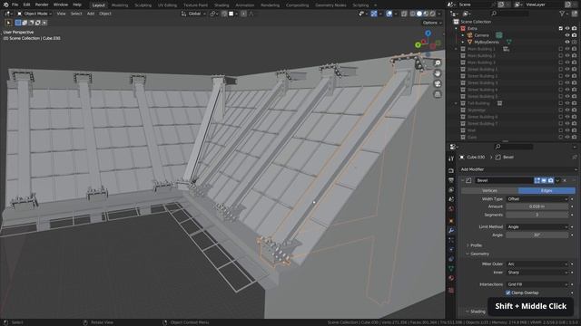This screenshot has height=326, width=581.
Task: Open the Width Type Offset dropdown
Action: tap(537, 199)
